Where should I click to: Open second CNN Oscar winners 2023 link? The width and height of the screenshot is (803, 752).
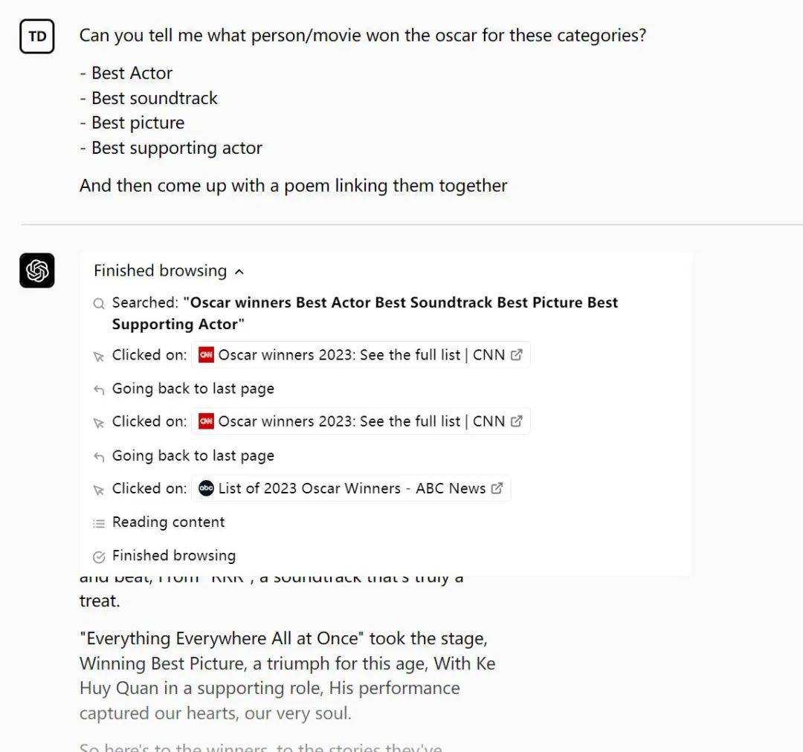pos(361,421)
